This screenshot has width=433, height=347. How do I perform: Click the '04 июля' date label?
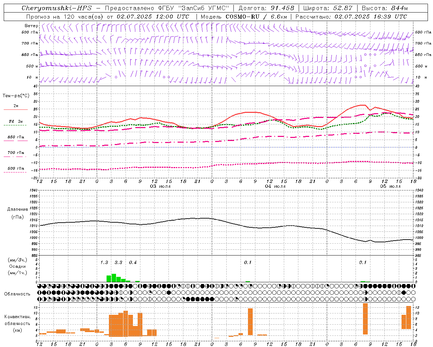(x=275, y=186)
